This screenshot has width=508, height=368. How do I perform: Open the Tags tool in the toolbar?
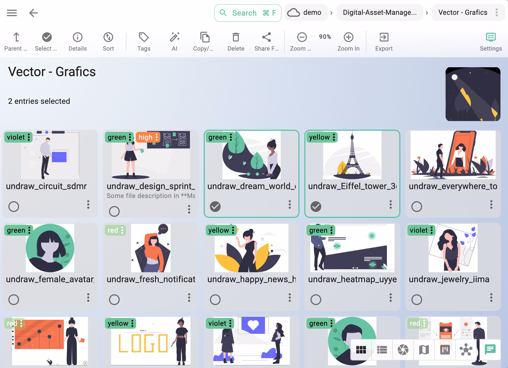pyautogui.click(x=144, y=41)
